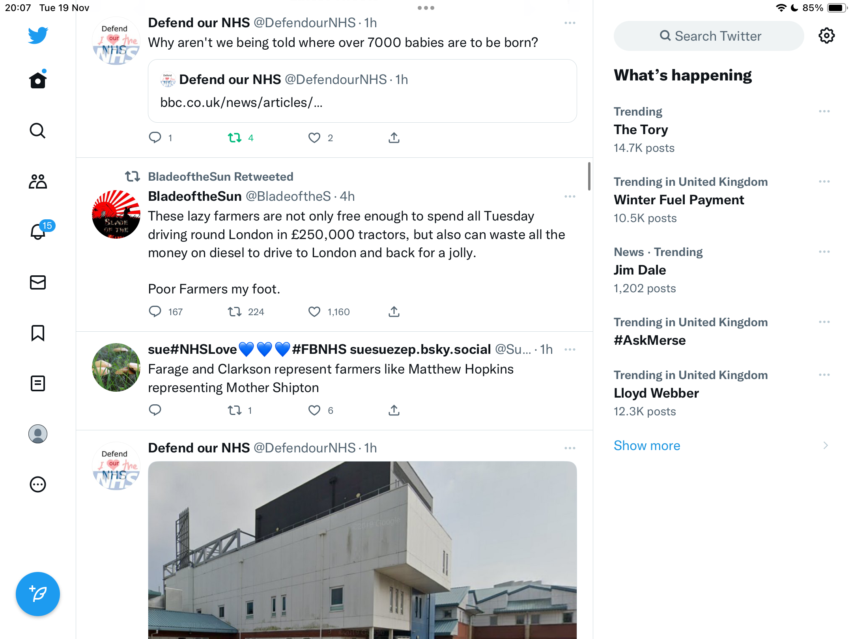Open the Home feed icon in sidebar
This screenshot has width=852, height=639.
pyautogui.click(x=38, y=80)
